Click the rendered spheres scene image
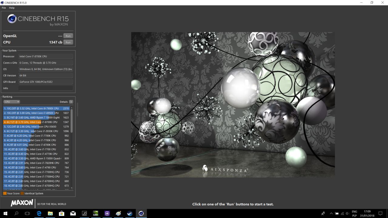388x218 pixels. [233, 104]
